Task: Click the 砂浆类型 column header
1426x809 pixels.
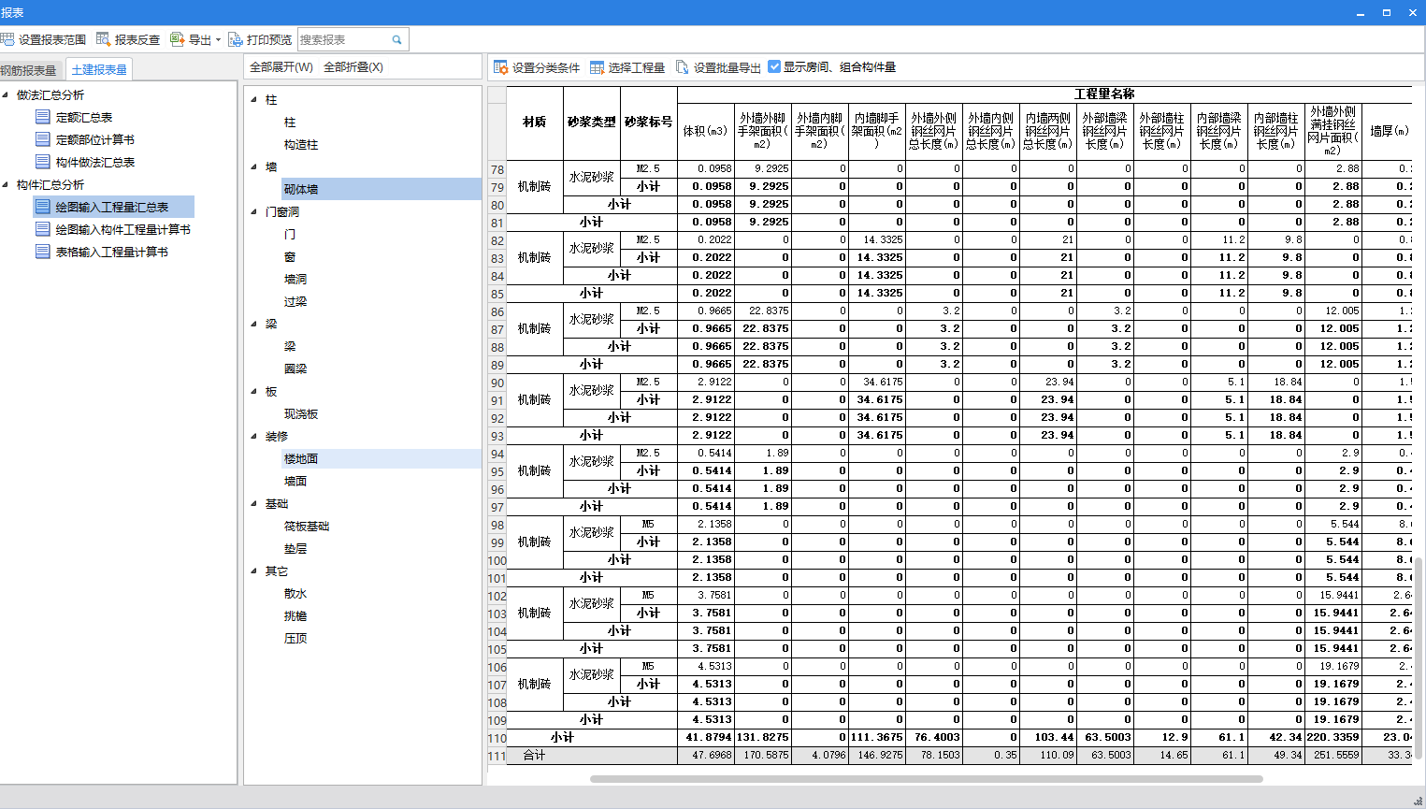Action: pos(591,123)
